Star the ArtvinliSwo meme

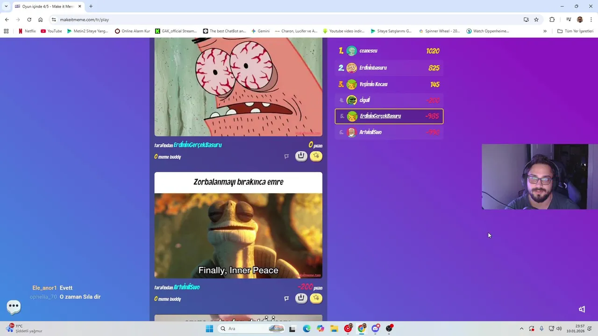pyautogui.click(x=316, y=298)
